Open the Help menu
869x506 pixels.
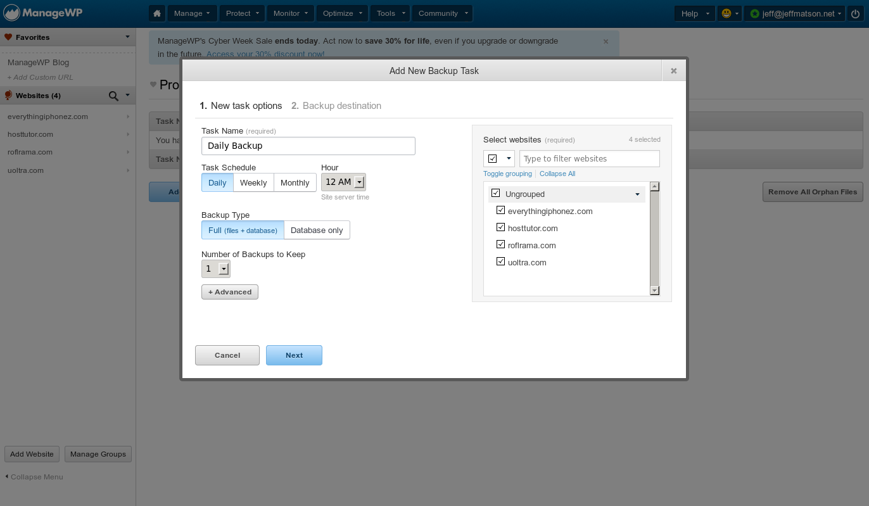click(694, 13)
